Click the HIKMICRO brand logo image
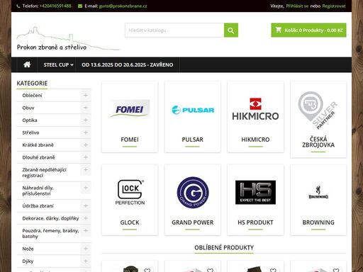363x272 pixels. [255, 109]
